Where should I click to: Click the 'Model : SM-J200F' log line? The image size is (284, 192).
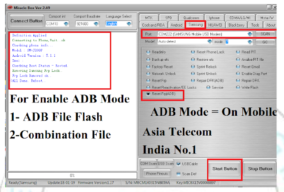[x=28, y=50]
